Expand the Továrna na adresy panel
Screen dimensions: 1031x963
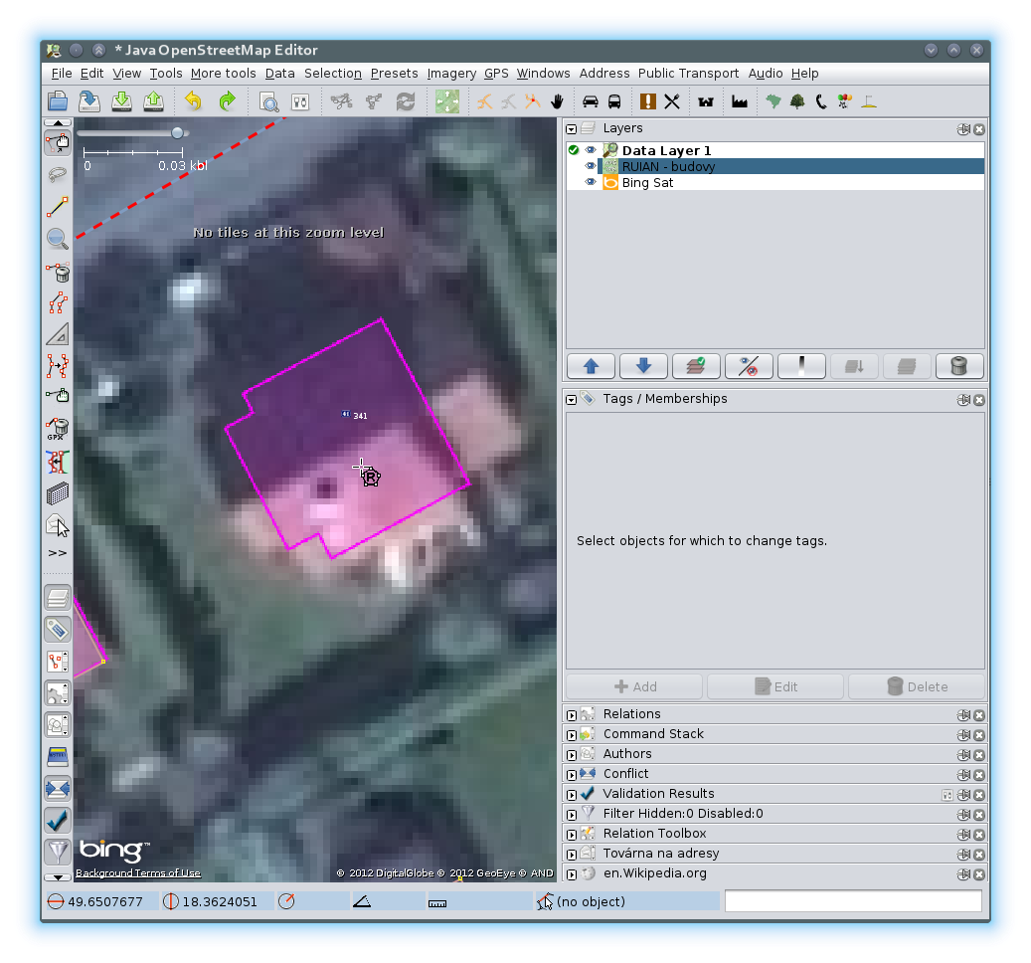click(572, 855)
